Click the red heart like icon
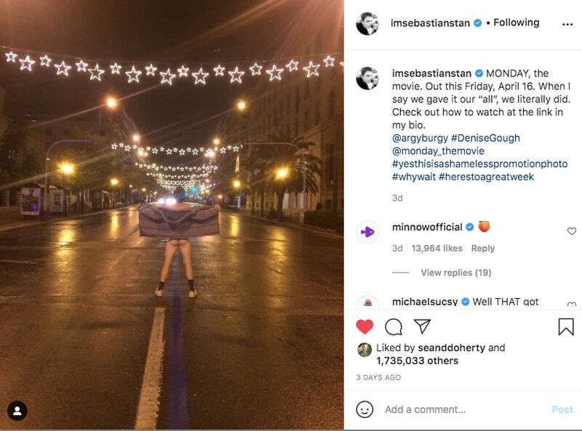582x431 pixels. [x=365, y=326]
